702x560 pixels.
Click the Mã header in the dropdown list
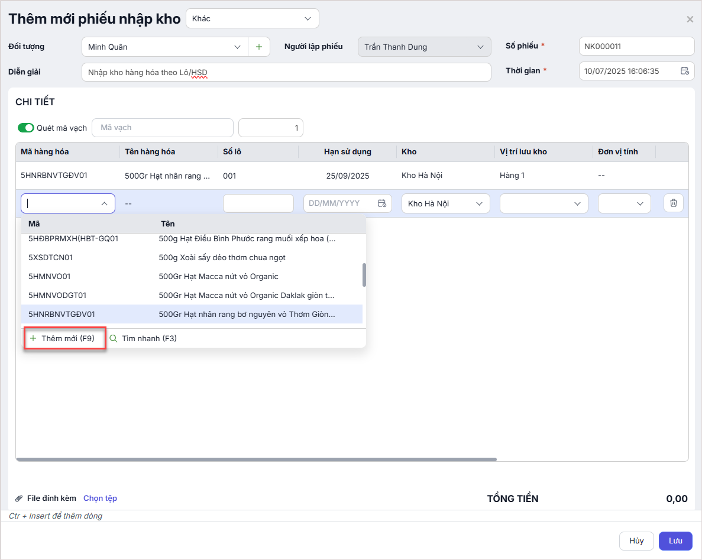pos(34,224)
